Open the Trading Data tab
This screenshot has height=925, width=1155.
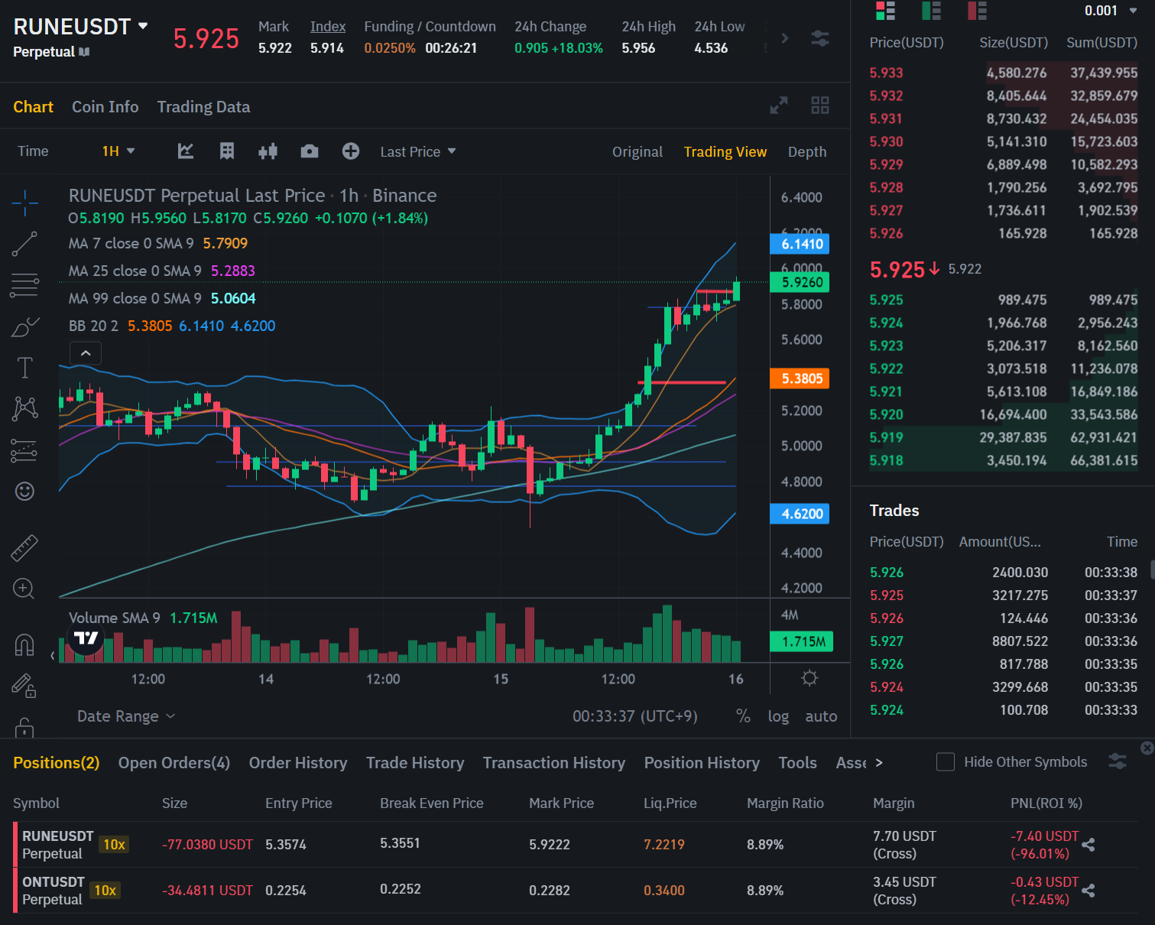point(203,107)
